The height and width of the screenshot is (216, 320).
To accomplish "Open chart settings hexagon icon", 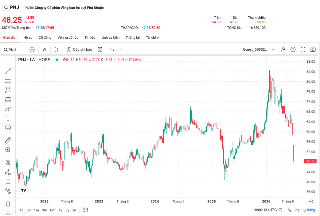I will point(293,49).
